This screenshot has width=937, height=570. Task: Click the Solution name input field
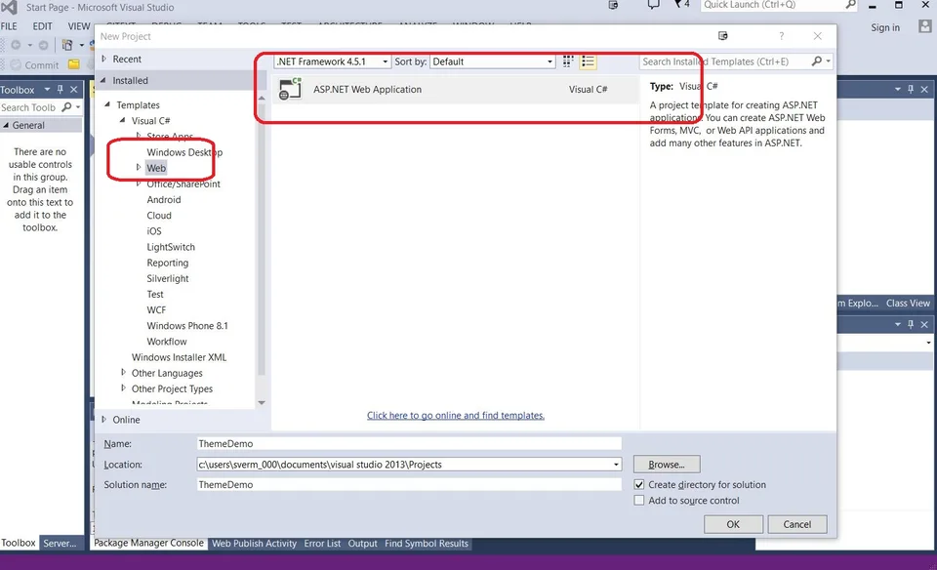pyautogui.click(x=409, y=484)
